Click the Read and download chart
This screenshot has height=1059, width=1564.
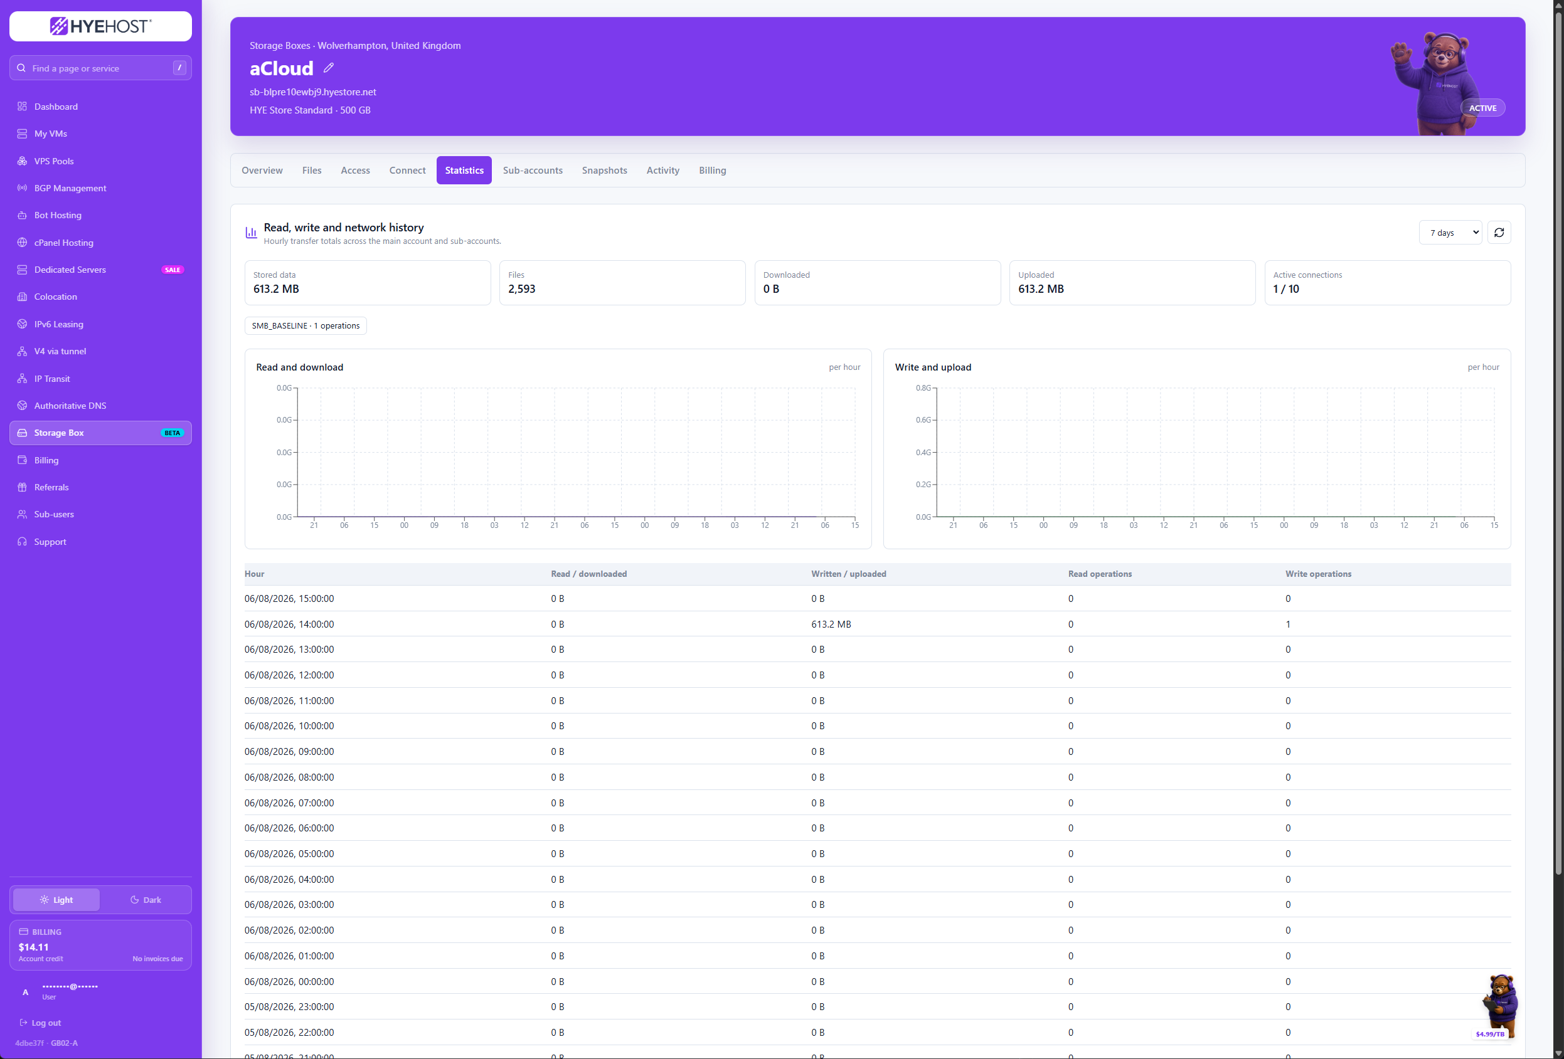point(558,448)
